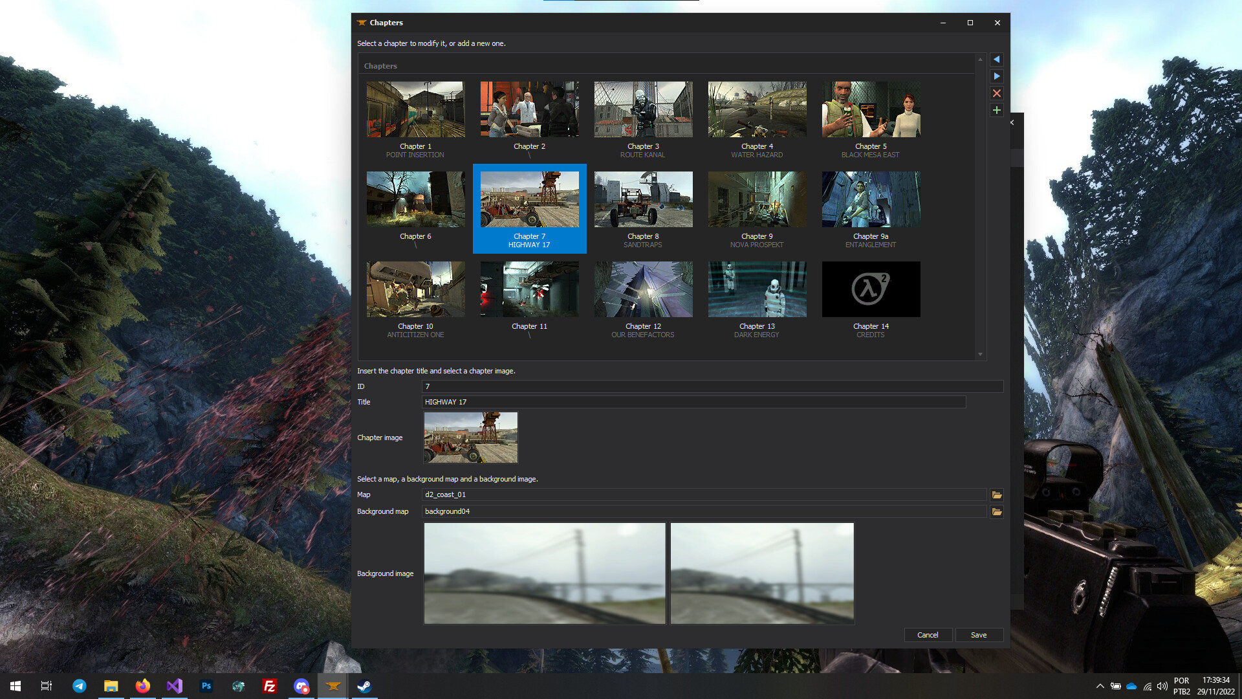The width and height of the screenshot is (1242, 699).
Task: Move Highway 17 chapter forward with right arrow icon
Action: click(x=997, y=76)
